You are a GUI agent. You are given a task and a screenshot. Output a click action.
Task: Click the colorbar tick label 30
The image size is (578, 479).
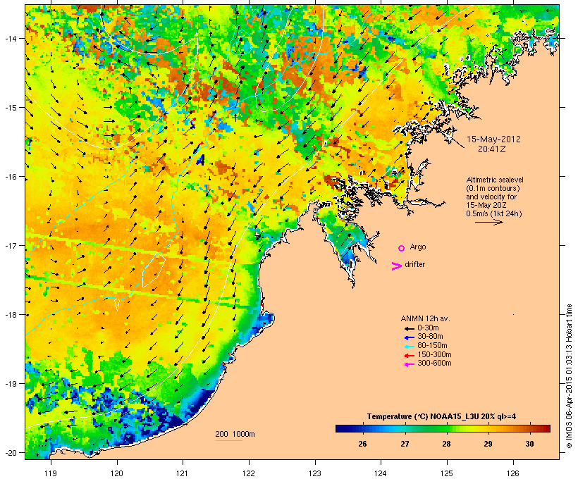tap(529, 444)
